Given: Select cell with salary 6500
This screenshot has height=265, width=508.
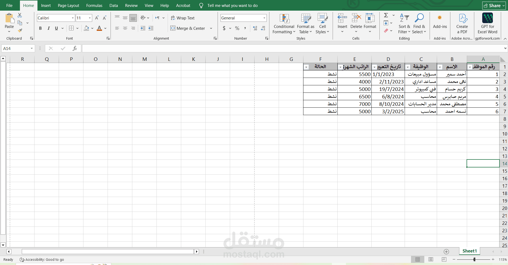Looking at the screenshot, I should pyautogui.click(x=354, y=96).
